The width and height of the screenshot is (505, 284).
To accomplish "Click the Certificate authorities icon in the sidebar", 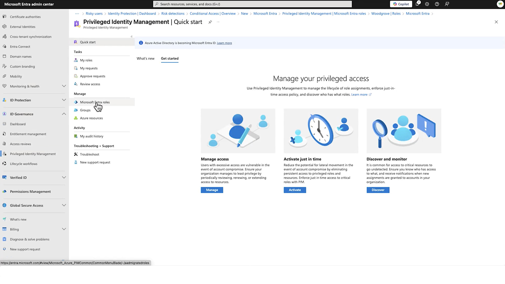I will coord(4,17).
